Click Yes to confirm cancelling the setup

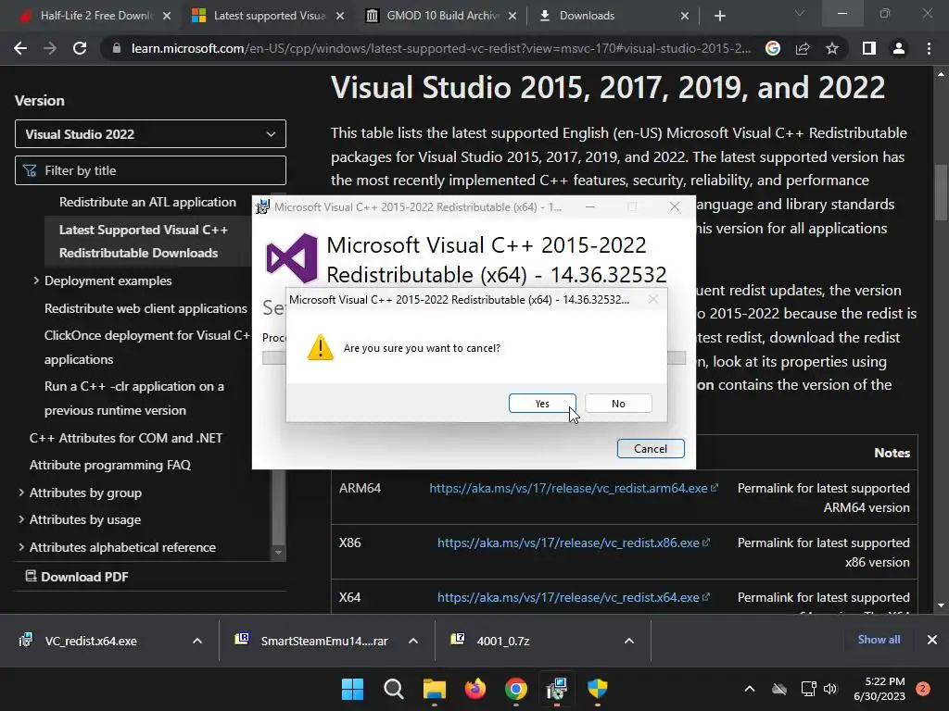[542, 404]
